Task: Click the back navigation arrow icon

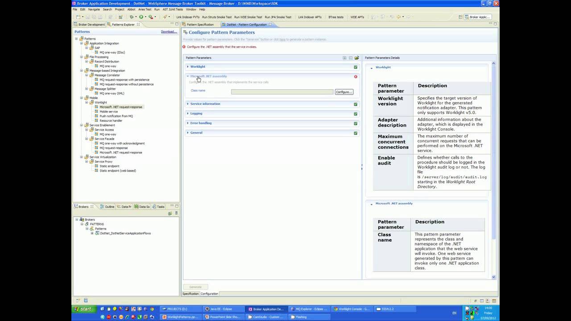Action: [x=398, y=17]
